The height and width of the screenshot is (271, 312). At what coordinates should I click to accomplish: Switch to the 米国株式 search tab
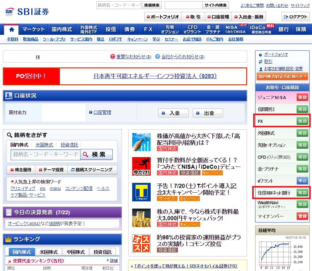(44, 145)
